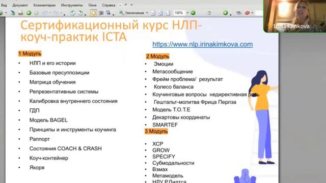This screenshot has width=326, height=183.
Task: Click 'Матрица обучения' bullet text
Action: (x=52, y=82)
